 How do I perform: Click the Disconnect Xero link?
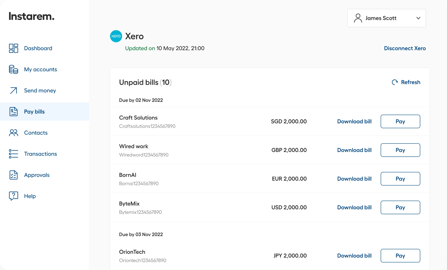[x=405, y=48]
